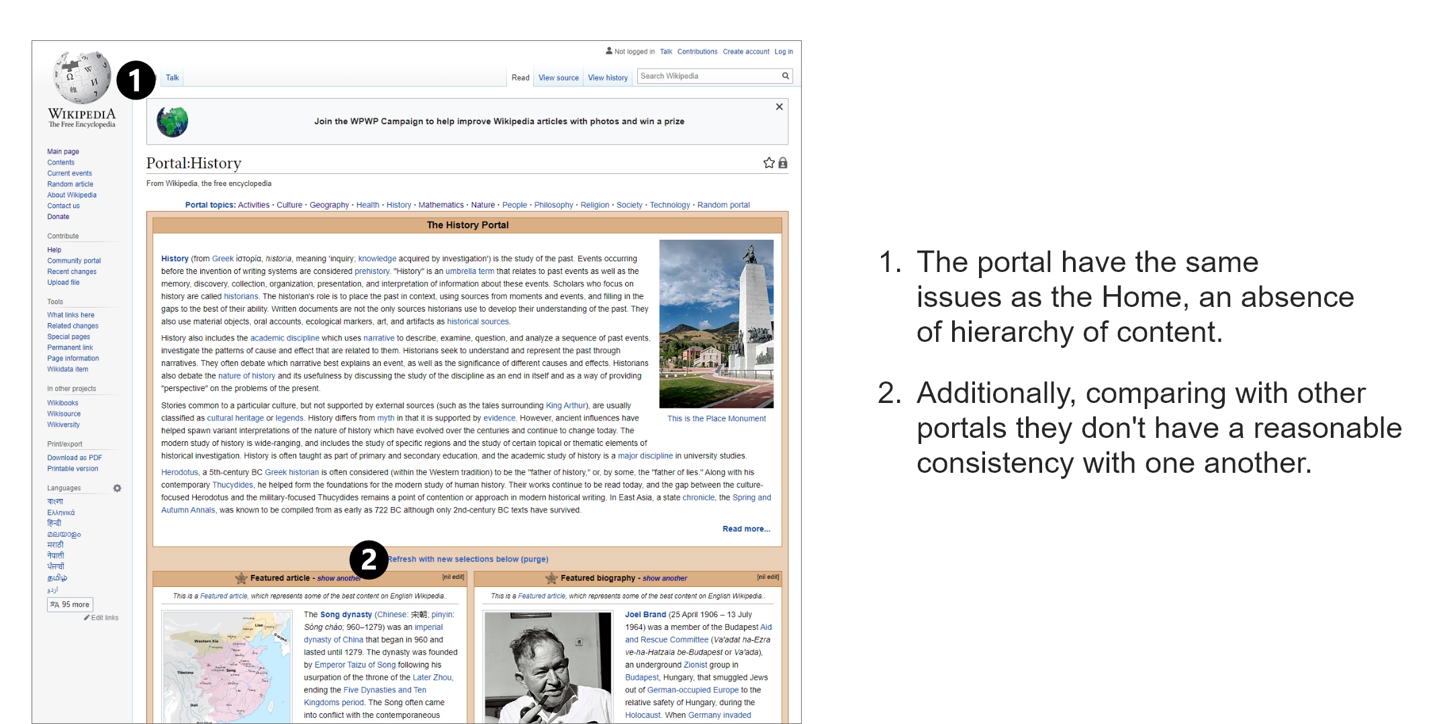Open language settings gear icon

(118, 488)
